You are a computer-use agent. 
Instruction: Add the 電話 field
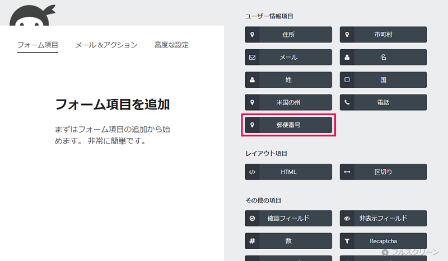[383, 102]
